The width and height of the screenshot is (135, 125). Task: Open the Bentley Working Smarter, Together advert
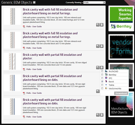point(121,19)
